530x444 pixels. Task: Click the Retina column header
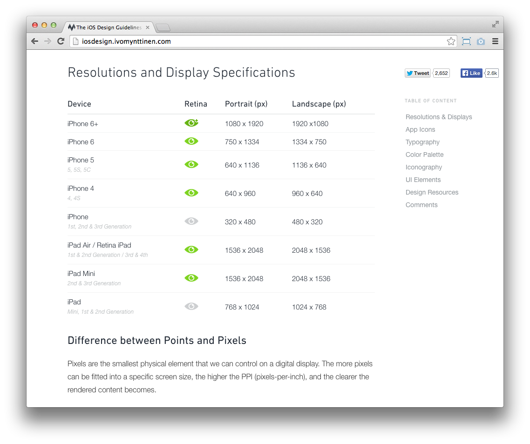[x=196, y=104]
